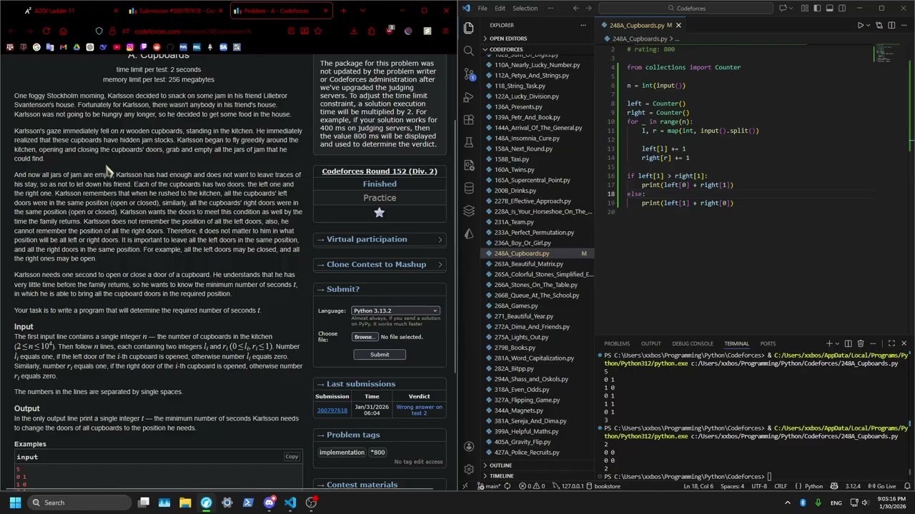
Task: Open submission 360797618 link
Action: click(x=332, y=410)
